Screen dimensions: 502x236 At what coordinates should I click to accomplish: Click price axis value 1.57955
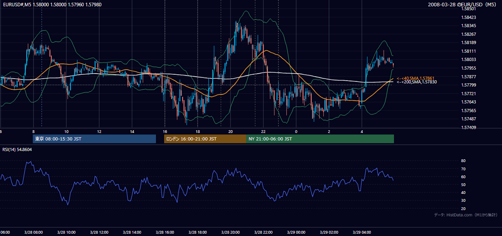click(469, 68)
